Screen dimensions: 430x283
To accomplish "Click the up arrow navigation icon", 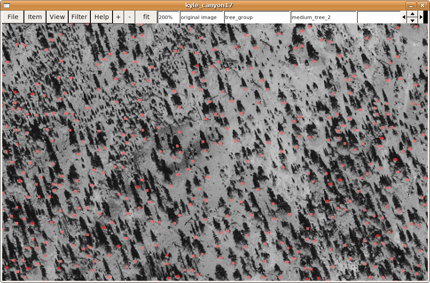I will click(x=412, y=14).
